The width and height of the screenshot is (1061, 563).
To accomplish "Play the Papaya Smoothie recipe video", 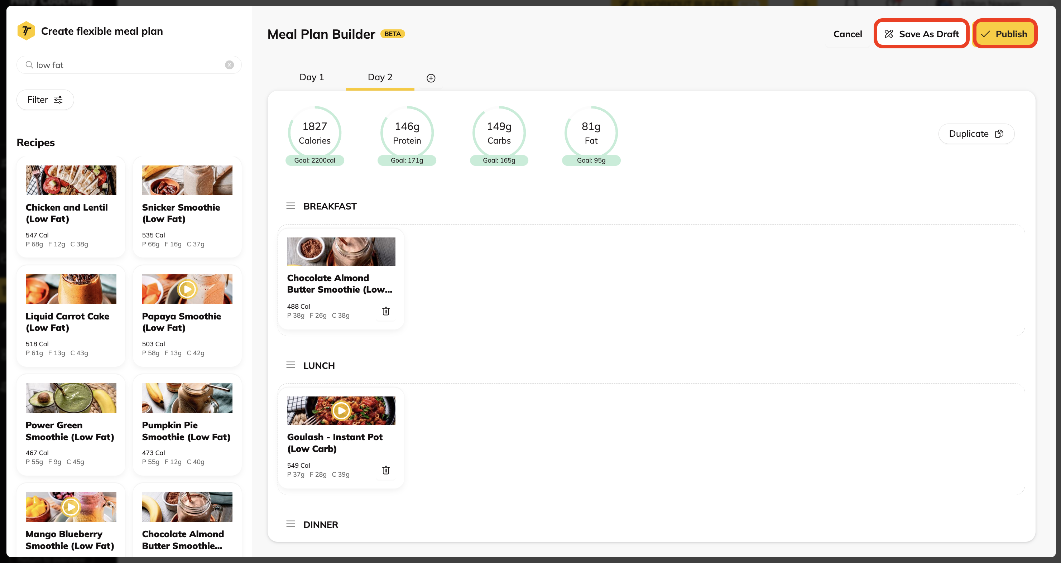I will (x=187, y=289).
